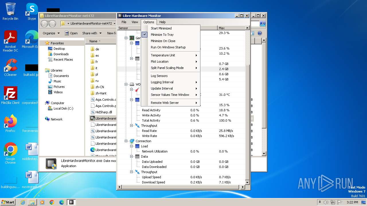
Task: Select Favorites in Explorer navigation pane
Action: pyautogui.click(x=57, y=43)
